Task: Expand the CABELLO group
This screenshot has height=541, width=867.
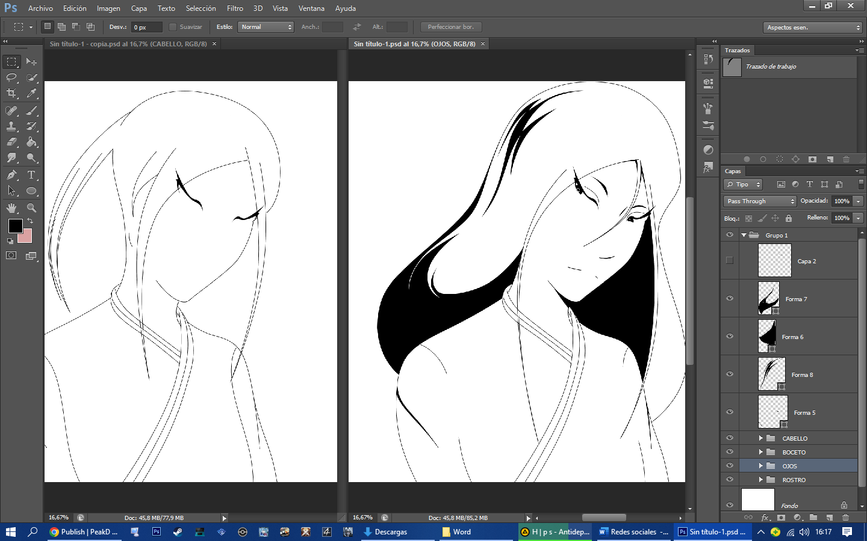Action: [760, 438]
